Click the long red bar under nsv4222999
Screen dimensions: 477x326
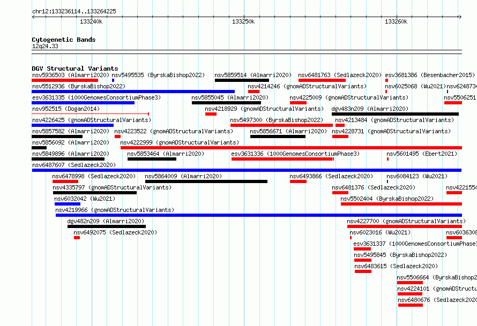click(x=291, y=148)
